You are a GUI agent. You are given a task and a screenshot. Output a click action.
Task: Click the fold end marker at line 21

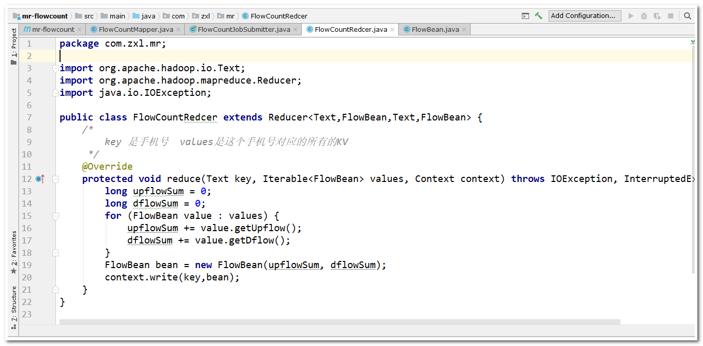tap(55, 290)
